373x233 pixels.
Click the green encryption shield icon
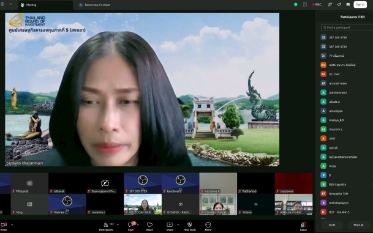tap(296, 4)
